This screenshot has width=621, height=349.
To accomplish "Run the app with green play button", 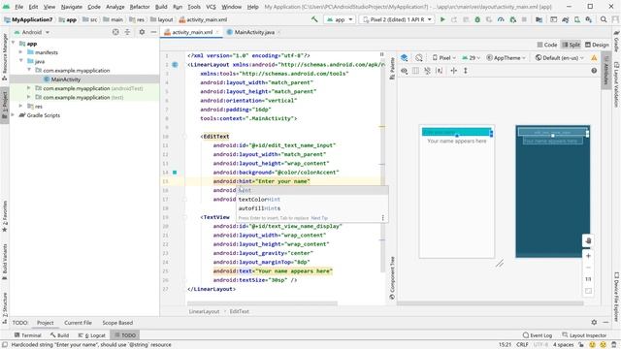I will click(x=442, y=19).
